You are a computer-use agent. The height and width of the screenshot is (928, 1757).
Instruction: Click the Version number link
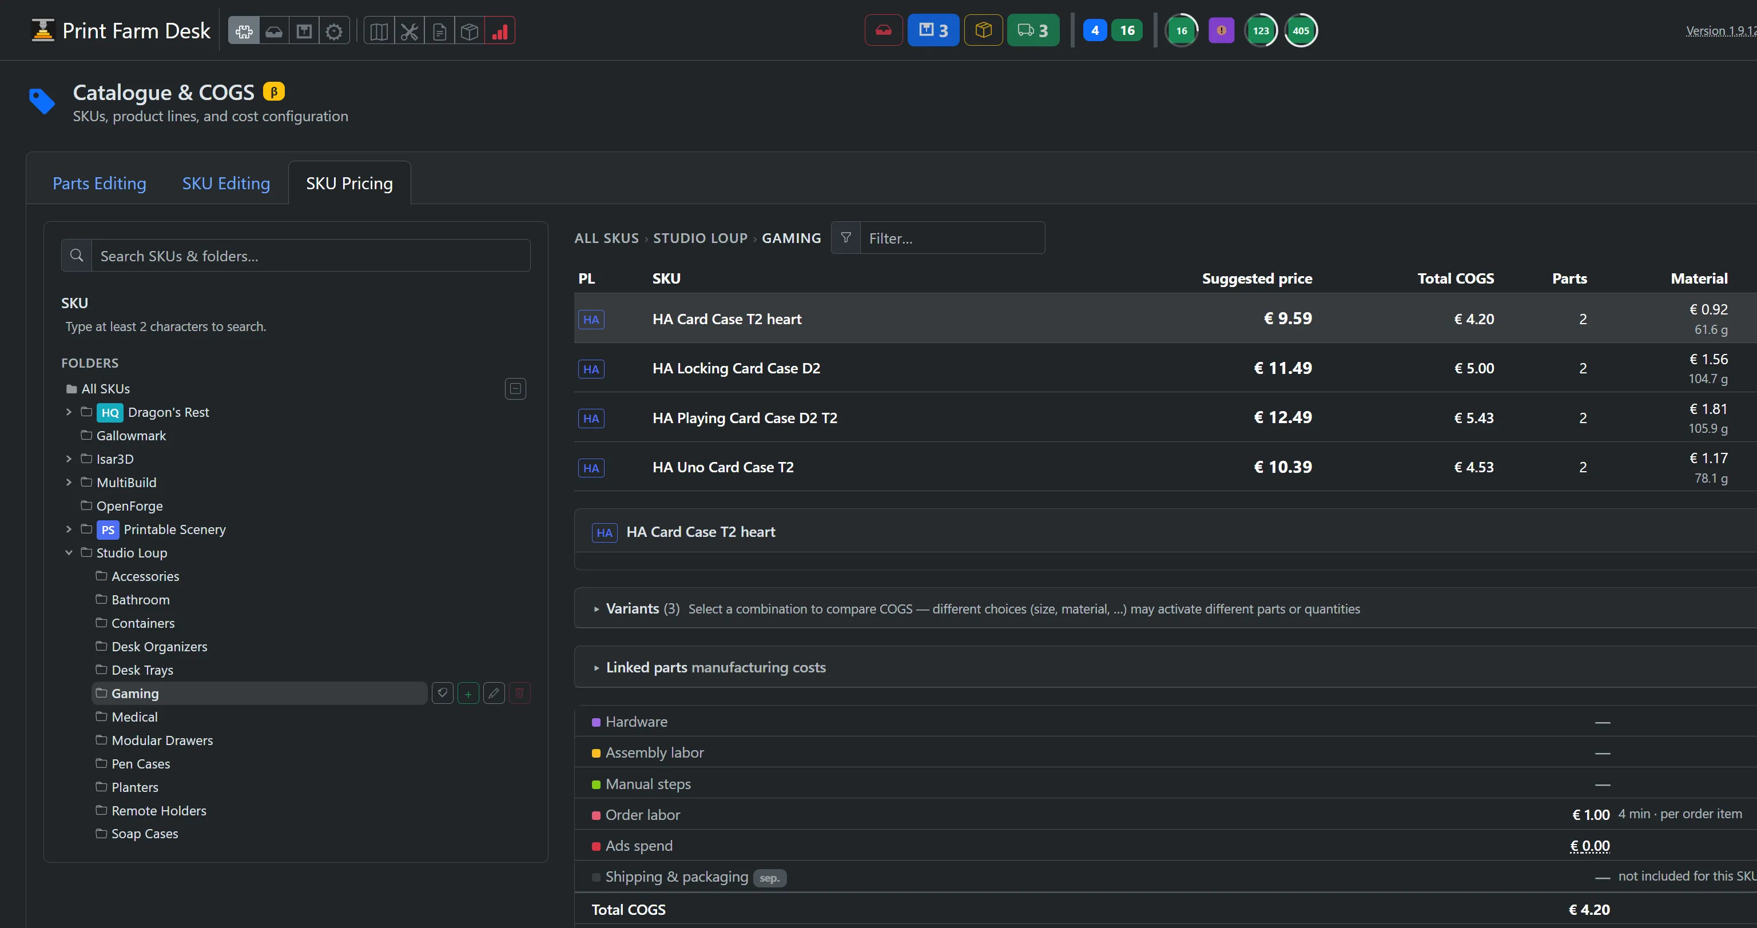point(1721,31)
